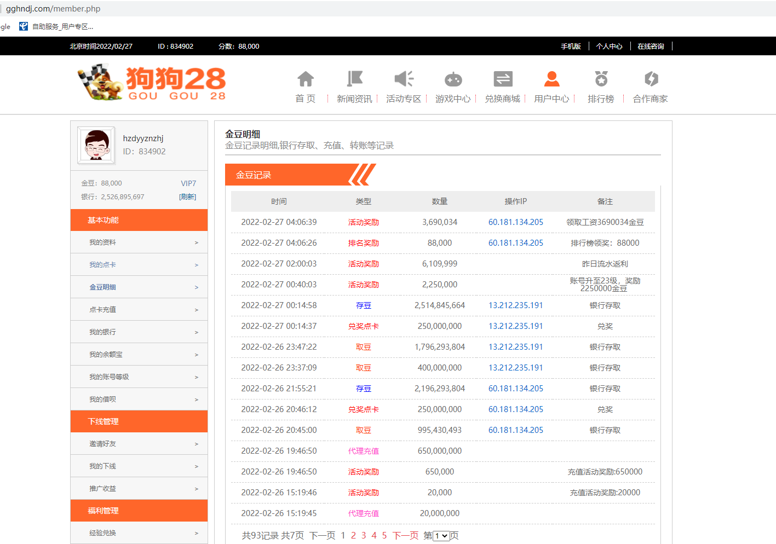Click the leaderboard medal icon

pyautogui.click(x=601, y=79)
